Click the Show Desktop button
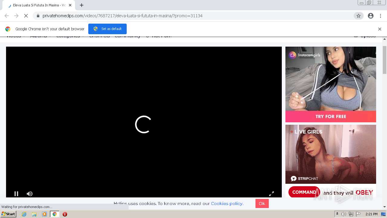The width and height of the screenshot is (387, 218). click(383, 214)
